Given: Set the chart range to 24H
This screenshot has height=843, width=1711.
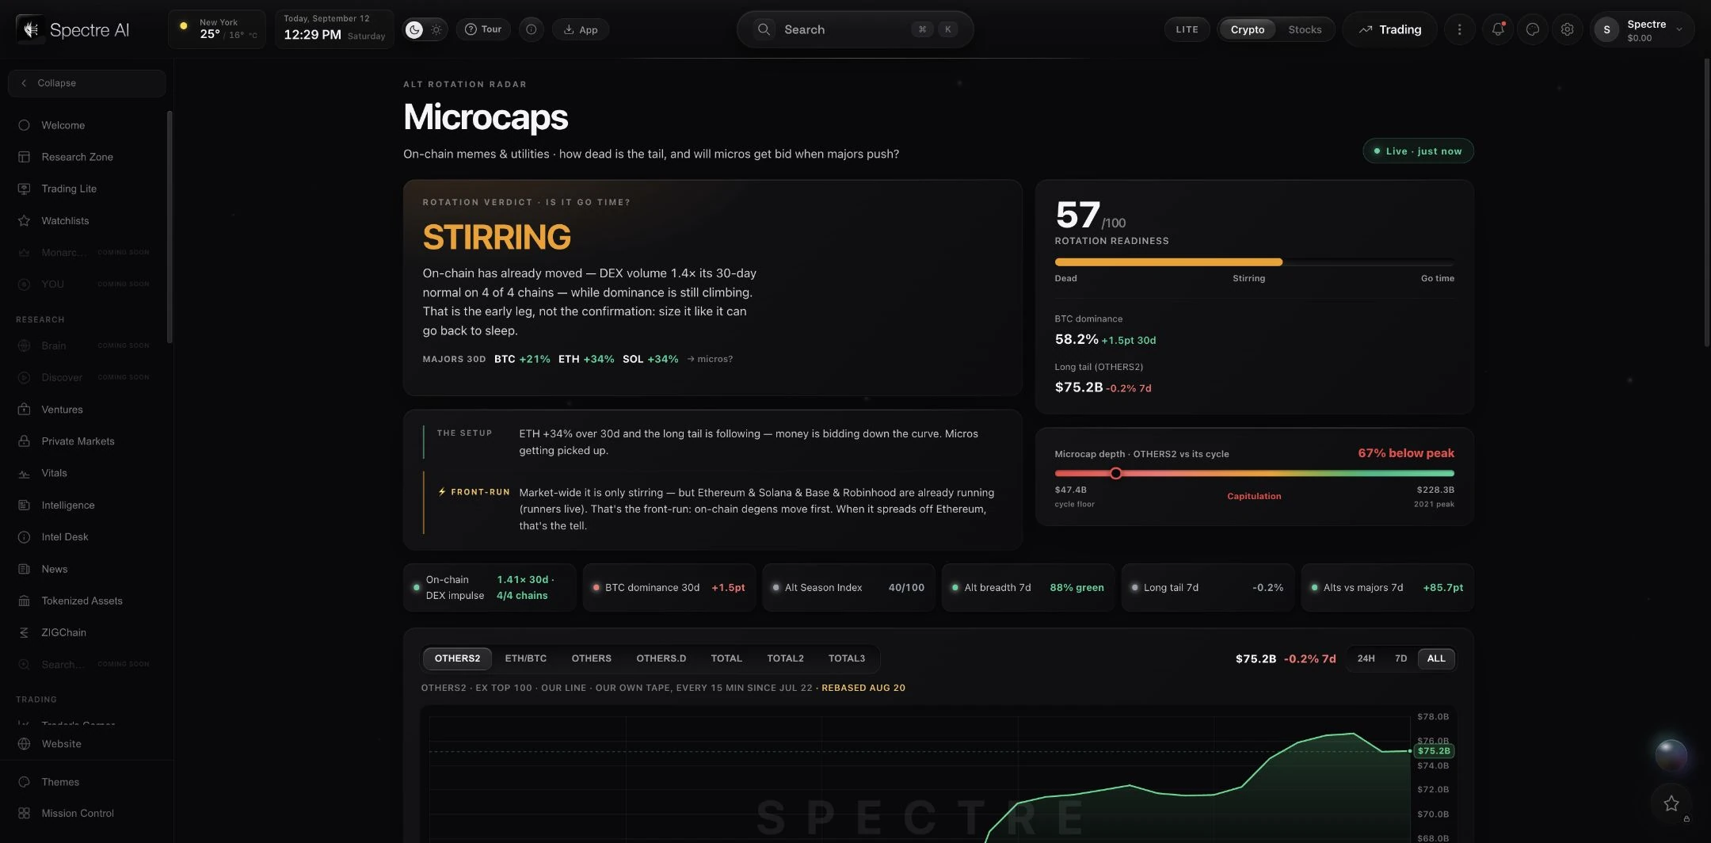Looking at the screenshot, I should 1366,658.
